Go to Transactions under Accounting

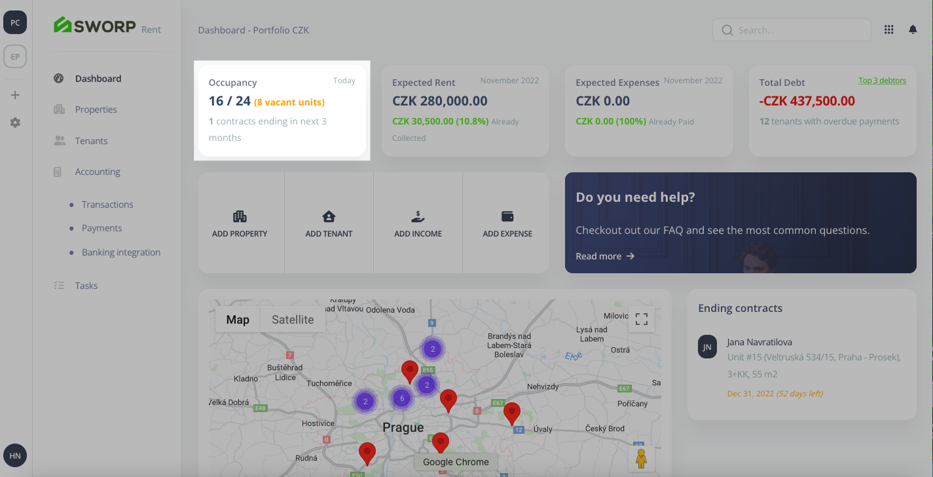(x=107, y=204)
